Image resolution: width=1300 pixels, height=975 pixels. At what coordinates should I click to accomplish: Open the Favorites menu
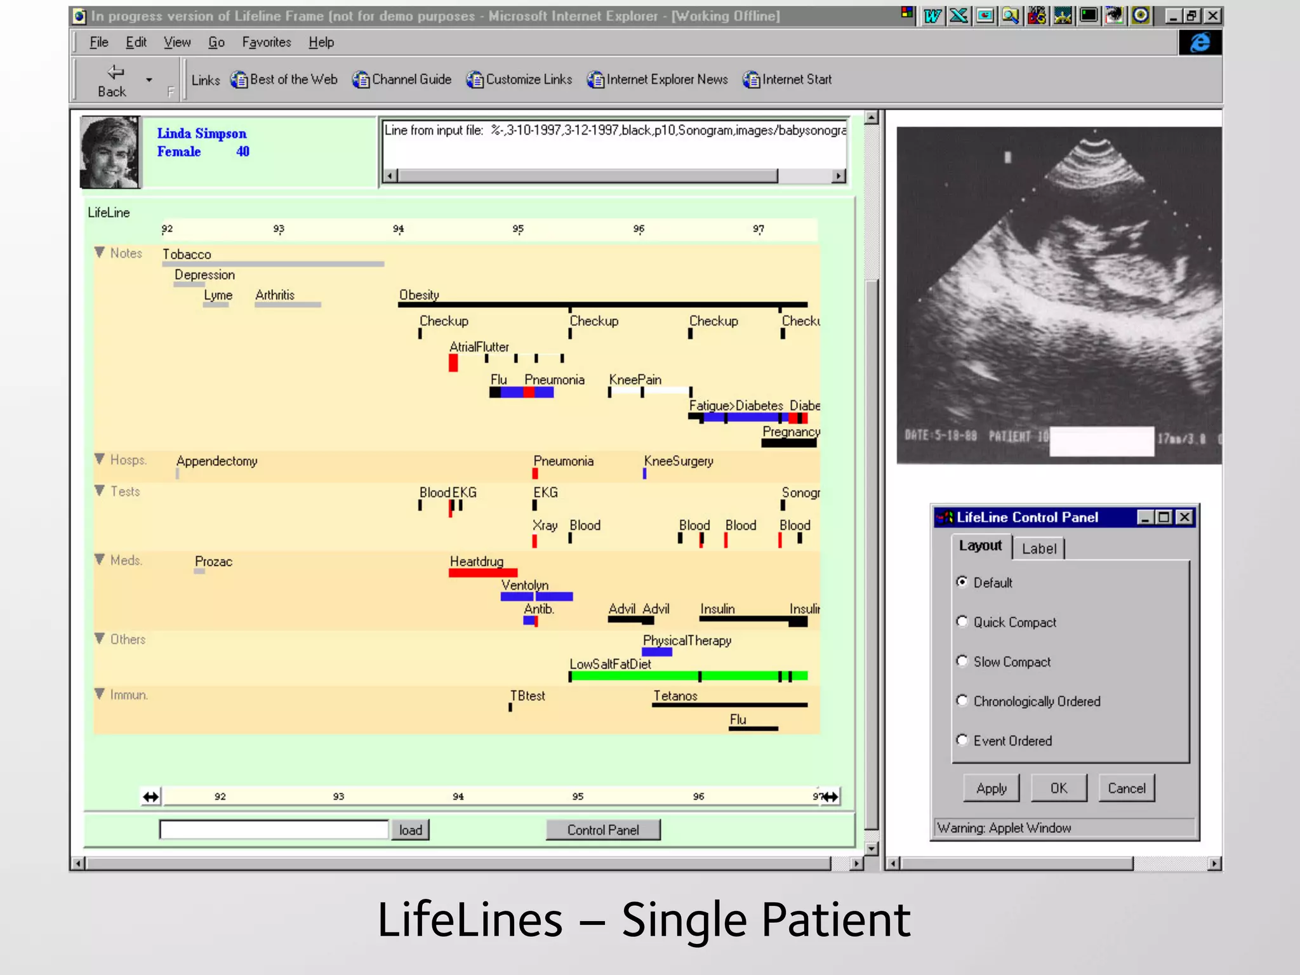click(x=267, y=43)
